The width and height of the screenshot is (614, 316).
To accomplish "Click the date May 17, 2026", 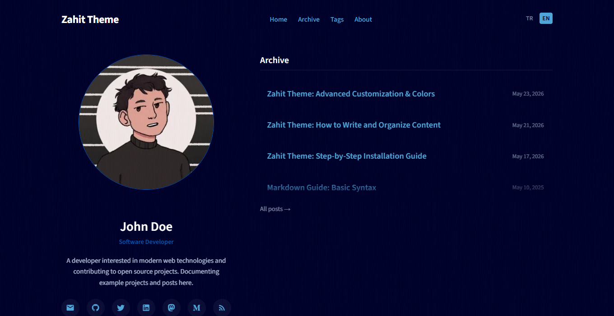I will [528, 156].
